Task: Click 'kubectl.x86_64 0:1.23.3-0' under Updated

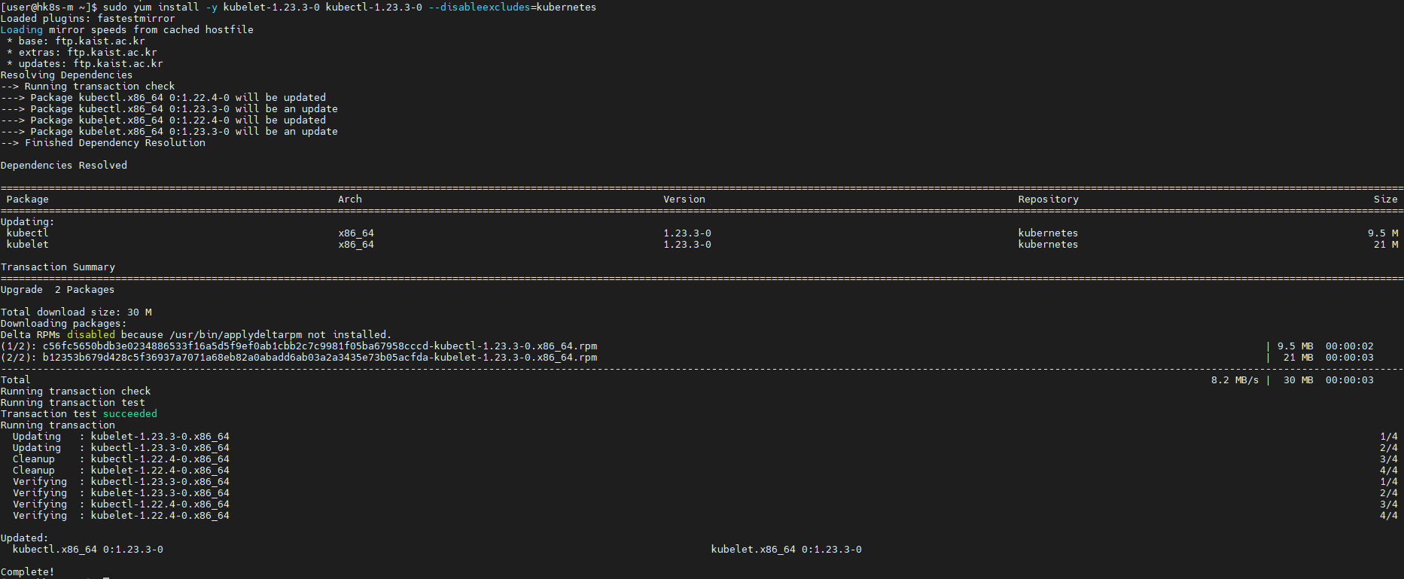Action: [88, 550]
